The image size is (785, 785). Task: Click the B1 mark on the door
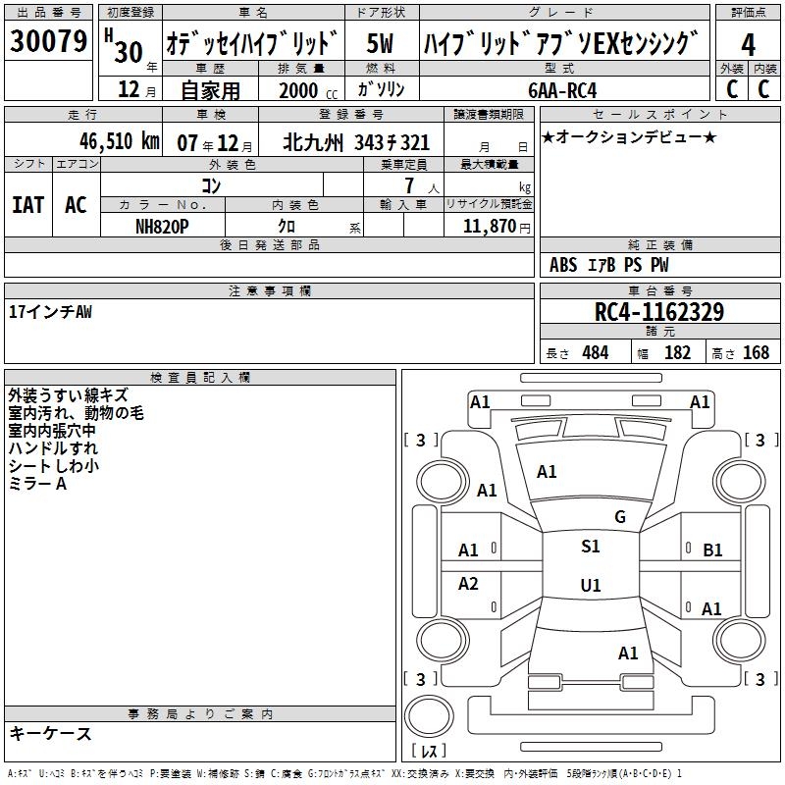712,550
